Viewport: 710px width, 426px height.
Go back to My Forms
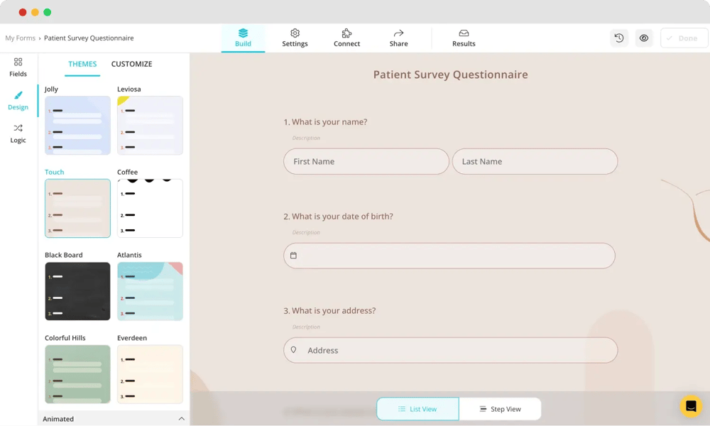(20, 38)
